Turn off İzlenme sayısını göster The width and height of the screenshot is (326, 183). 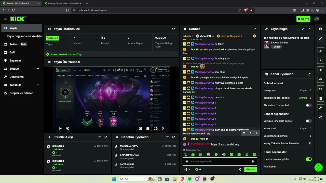(308, 159)
